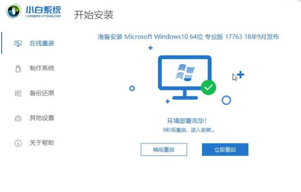Open 关于帮助 sidebar item
This screenshot has height=192, width=301.
click(x=35, y=143)
